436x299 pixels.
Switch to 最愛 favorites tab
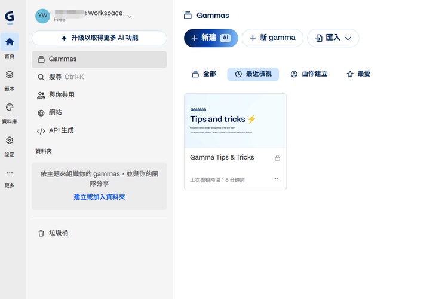(358, 74)
